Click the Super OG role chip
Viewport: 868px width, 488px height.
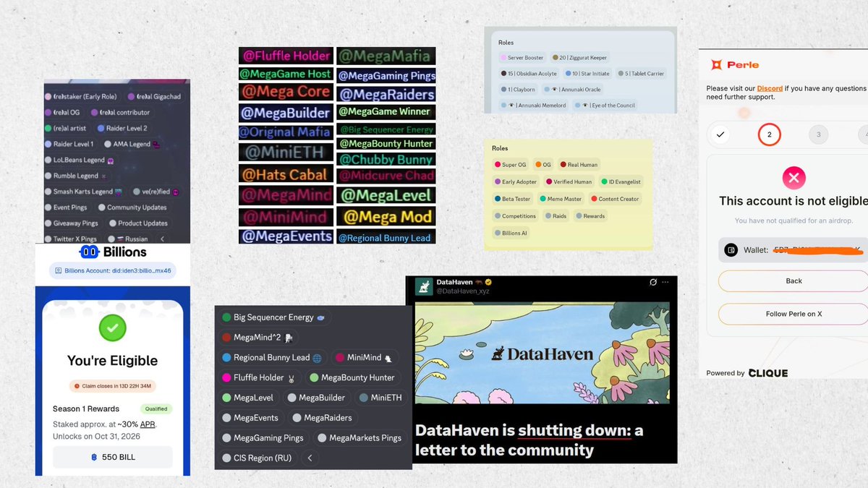click(x=511, y=165)
